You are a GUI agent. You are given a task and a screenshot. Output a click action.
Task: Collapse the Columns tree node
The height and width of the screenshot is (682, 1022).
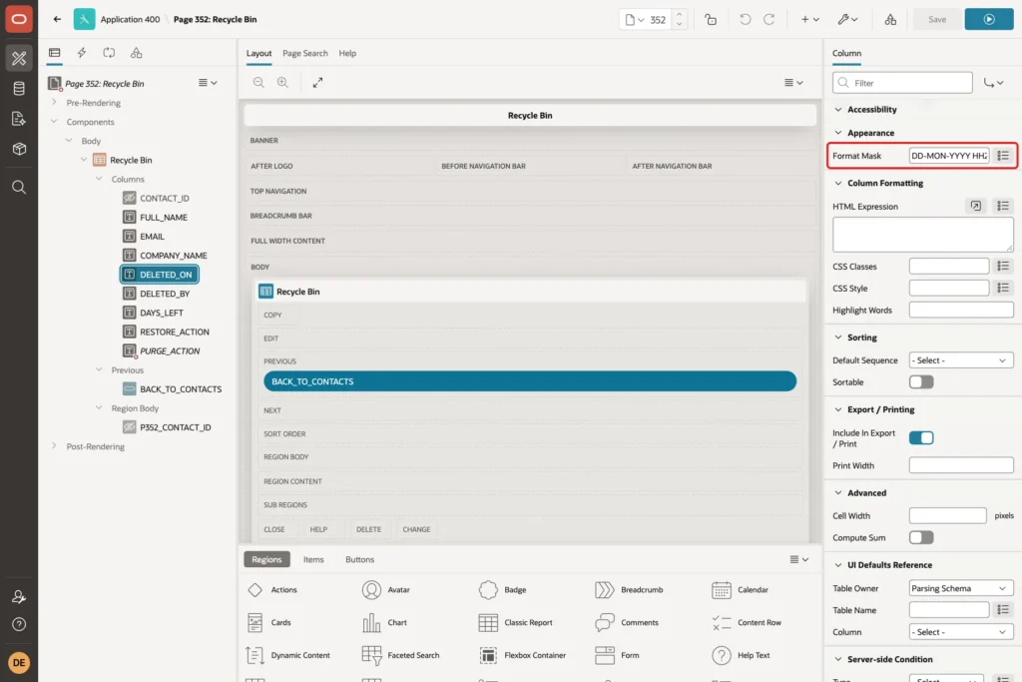pyautogui.click(x=99, y=179)
